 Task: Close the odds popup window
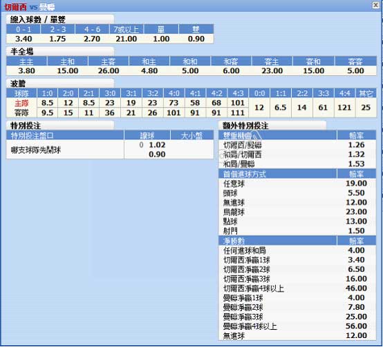point(375,5)
